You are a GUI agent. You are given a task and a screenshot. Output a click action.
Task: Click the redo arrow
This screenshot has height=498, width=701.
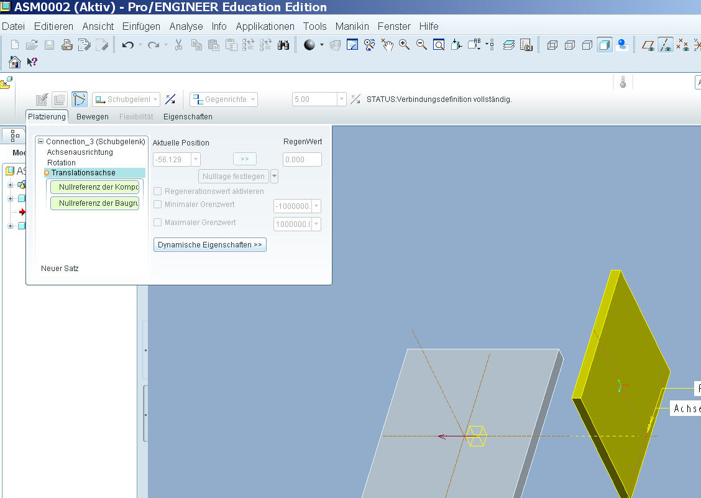click(x=153, y=45)
